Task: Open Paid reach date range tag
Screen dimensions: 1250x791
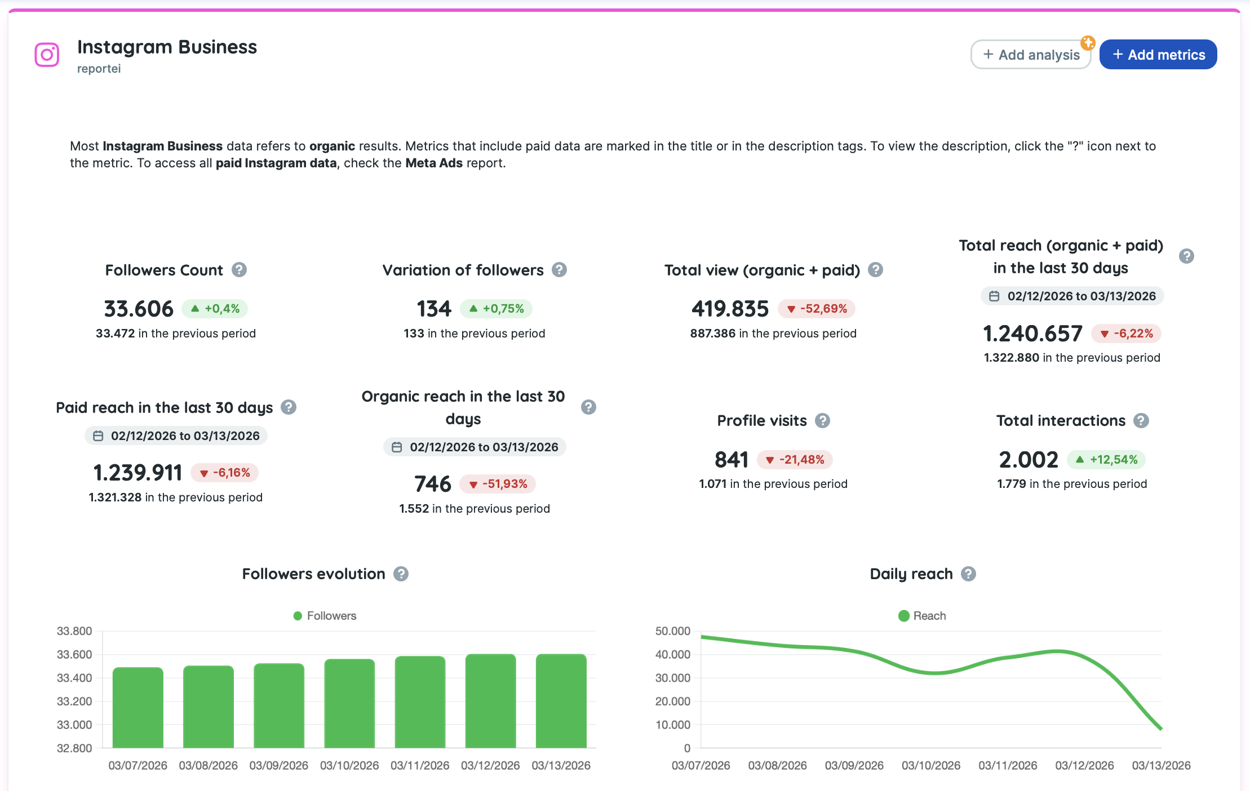Action: (x=176, y=436)
